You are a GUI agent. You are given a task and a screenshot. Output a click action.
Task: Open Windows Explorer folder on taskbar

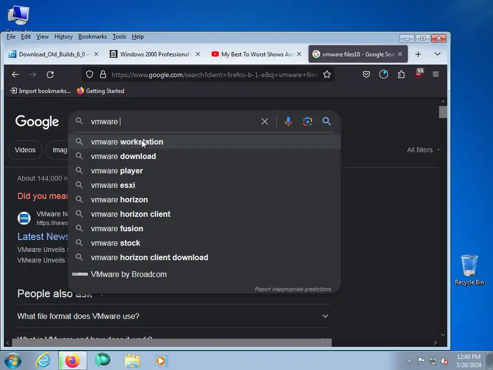132,361
